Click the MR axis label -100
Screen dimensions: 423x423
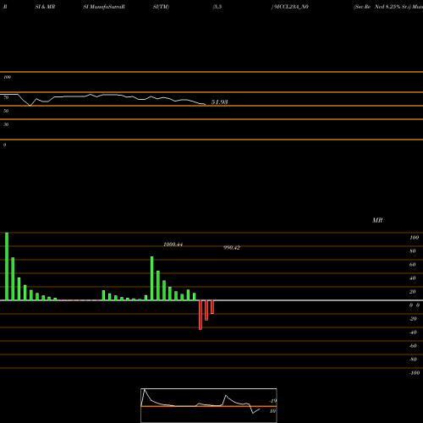click(x=415, y=373)
